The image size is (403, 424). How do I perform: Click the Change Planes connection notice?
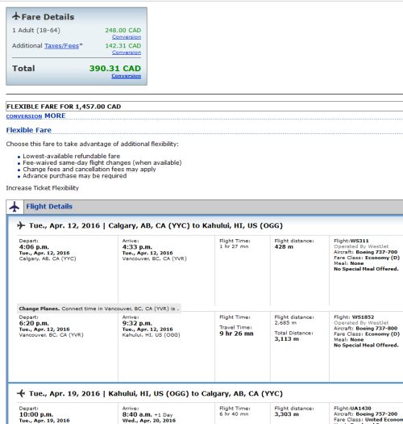coord(99,309)
